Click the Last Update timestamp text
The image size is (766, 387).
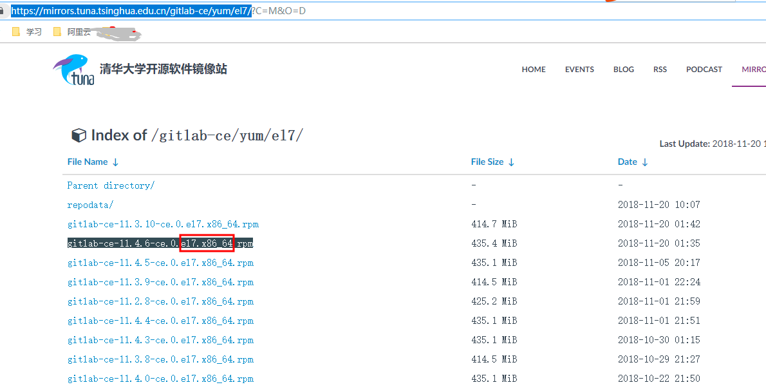[713, 144]
